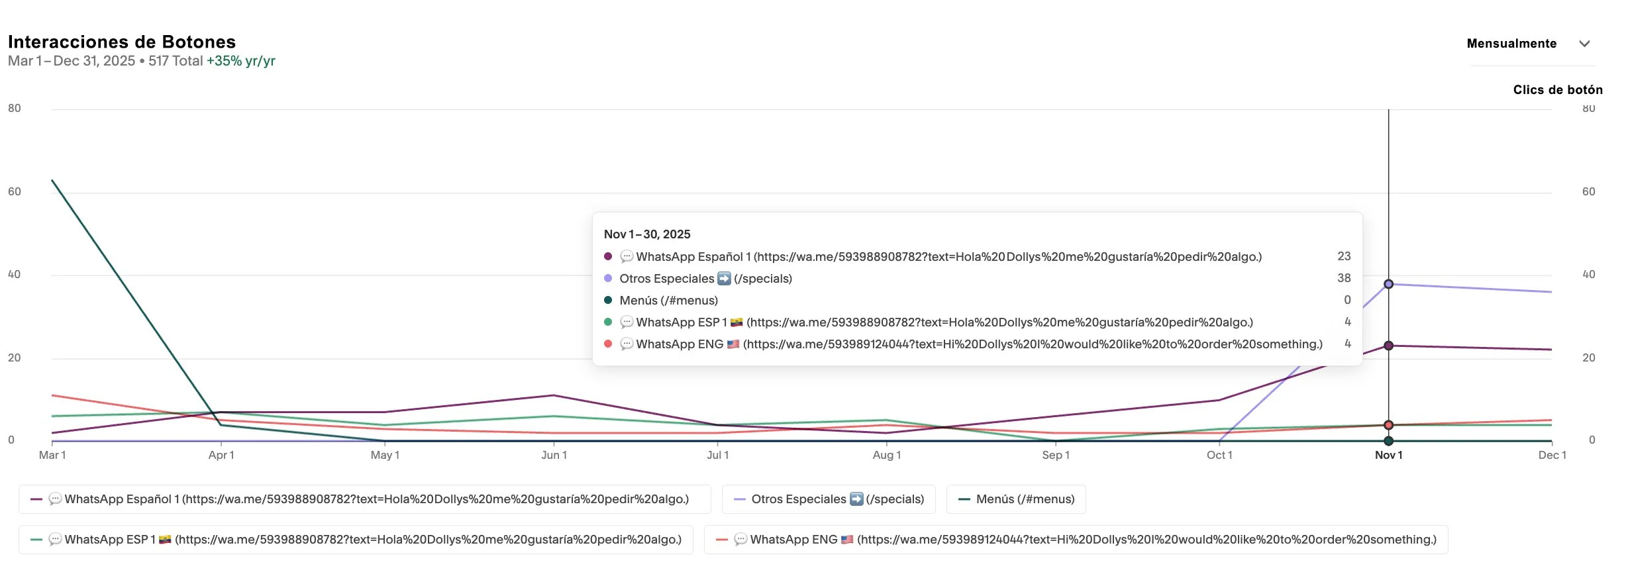Click the purple line swatch in WhatsApp Español legend
Image resolution: width=1628 pixels, height=580 pixels.
click(x=36, y=499)
